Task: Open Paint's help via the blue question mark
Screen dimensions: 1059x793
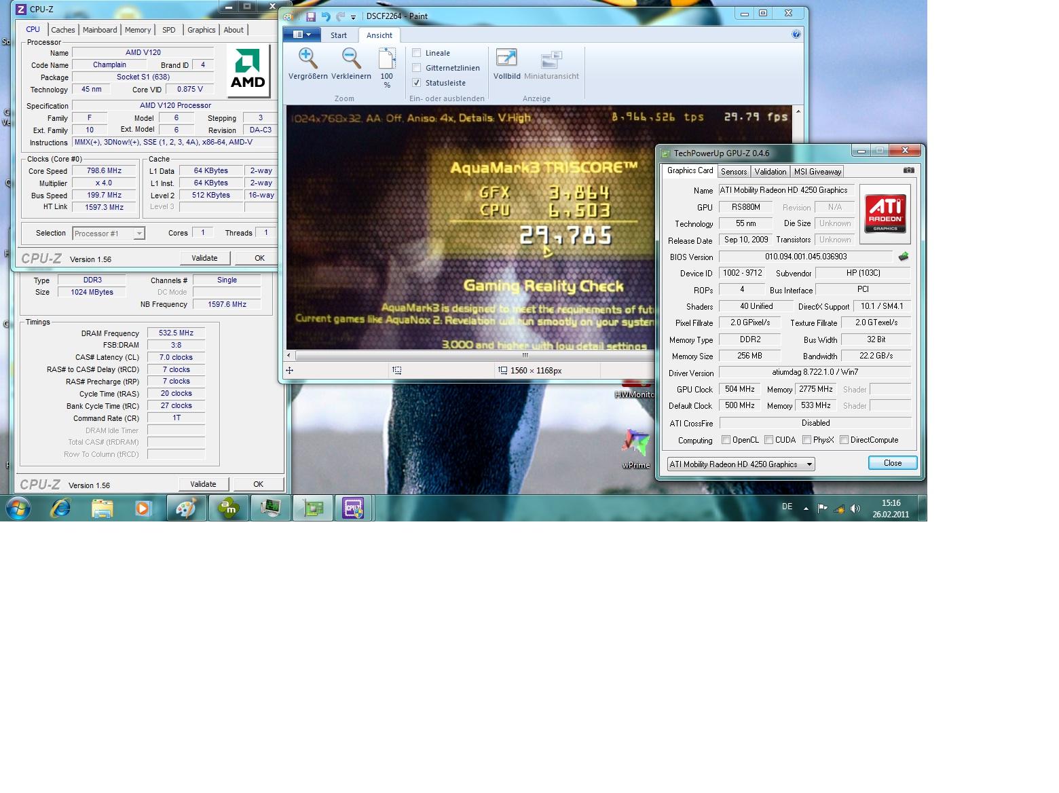Action: click(796, 35)
